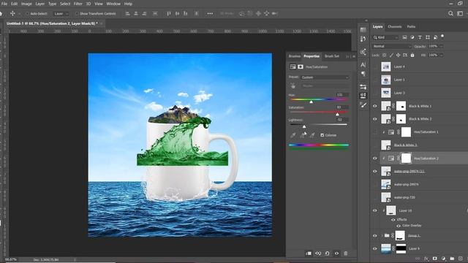Hide the Hue/Saturation 2 layer
The image size is (468, 263).
[375, 159]
